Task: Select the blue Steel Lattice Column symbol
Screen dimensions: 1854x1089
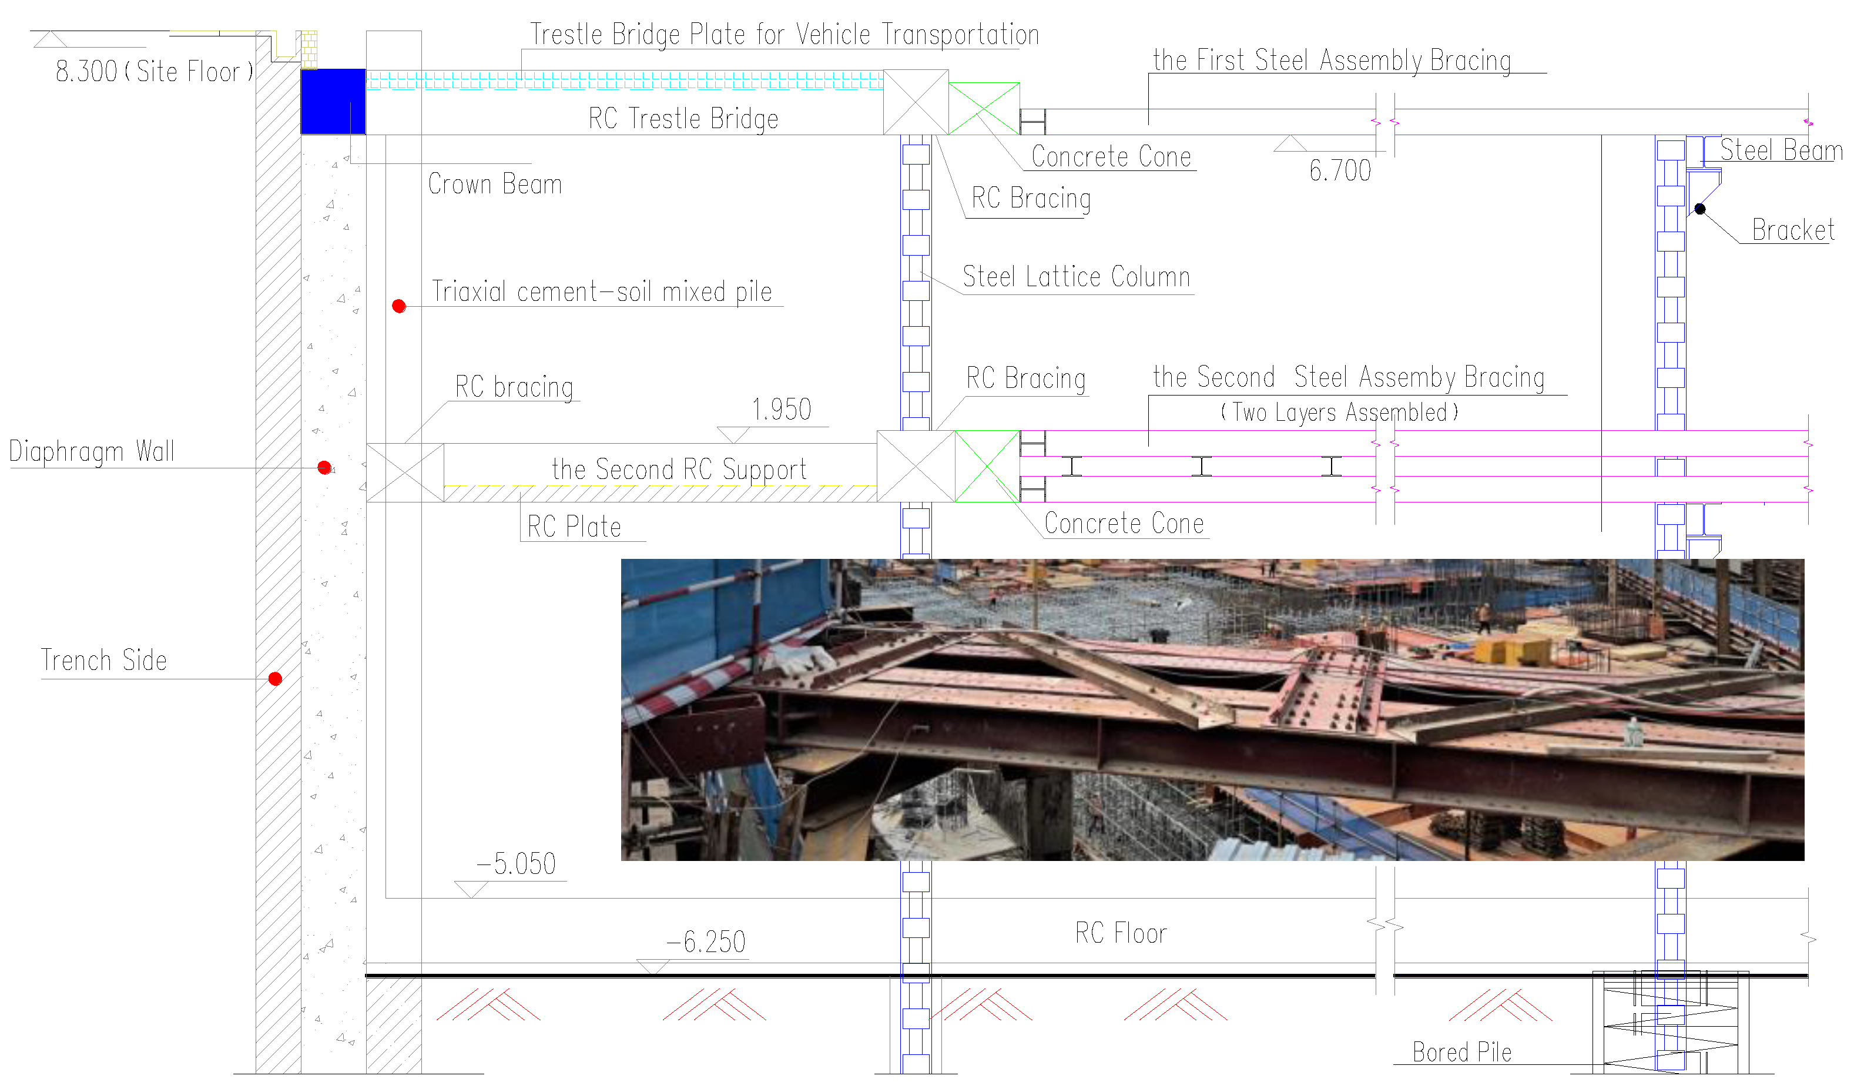Action: click(916, 294)
